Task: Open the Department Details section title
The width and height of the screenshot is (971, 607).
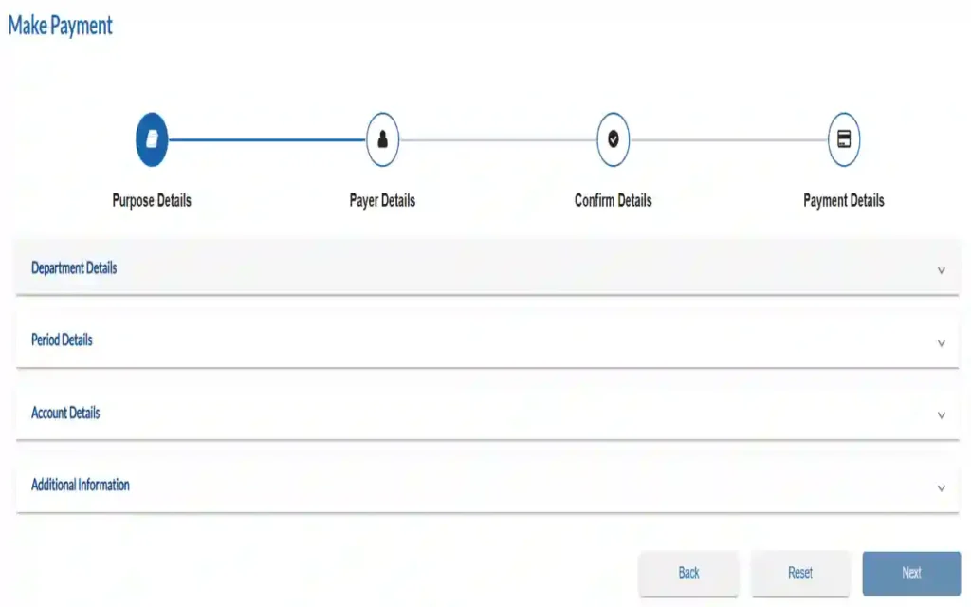Action: 74,268
